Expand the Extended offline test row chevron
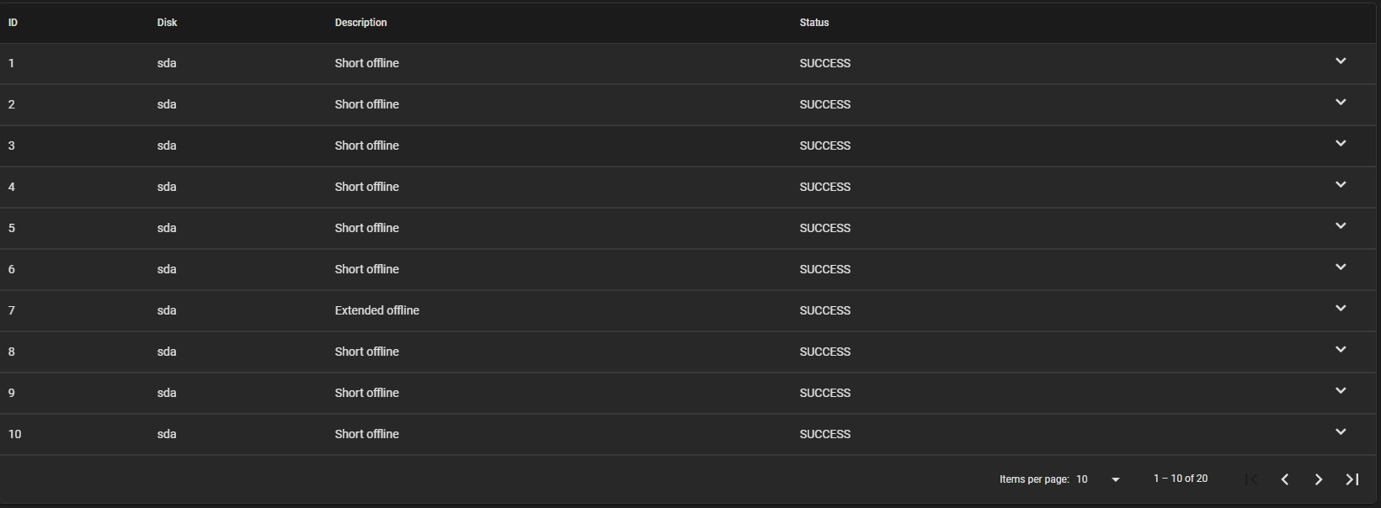This screenshot has height=508, width=1381. (x=1341, y=309)
